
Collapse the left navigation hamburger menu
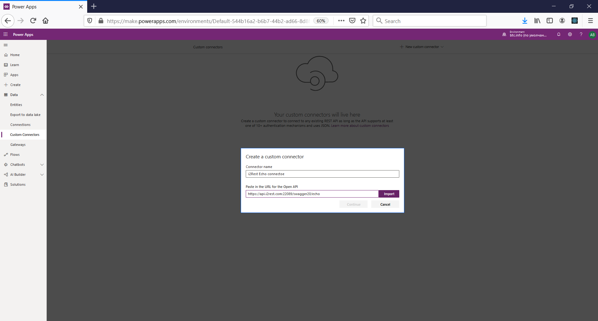point(6,45)
